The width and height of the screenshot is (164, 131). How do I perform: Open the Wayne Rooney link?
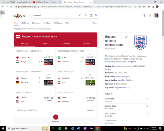pos(120,88)
